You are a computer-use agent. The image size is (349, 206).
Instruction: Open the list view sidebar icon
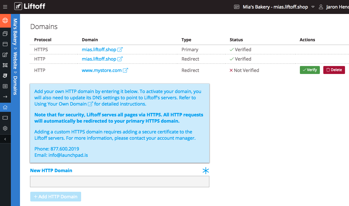point(5,86)
